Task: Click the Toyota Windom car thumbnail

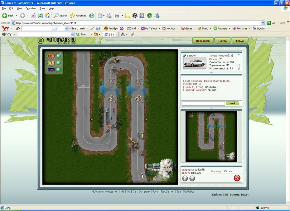Action: tap(195, 63)
